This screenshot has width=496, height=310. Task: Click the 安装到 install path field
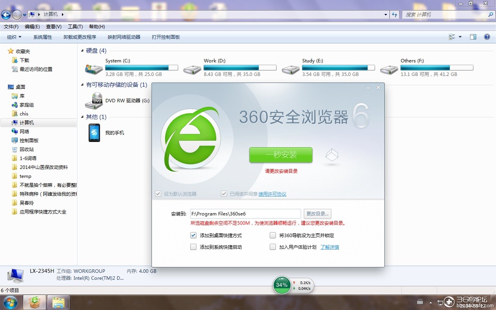[x=246, y=214]
